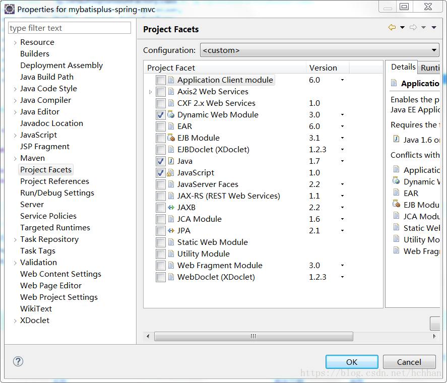
Task: Check the JPA facet checkbox
Action: pyautogui.click(x=160, y=231)
